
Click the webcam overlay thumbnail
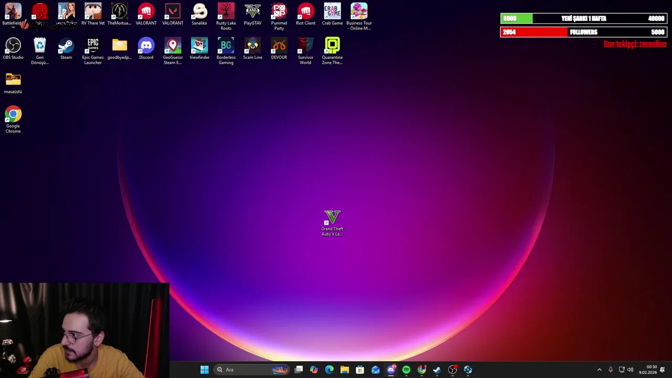[x=85, y=330]
